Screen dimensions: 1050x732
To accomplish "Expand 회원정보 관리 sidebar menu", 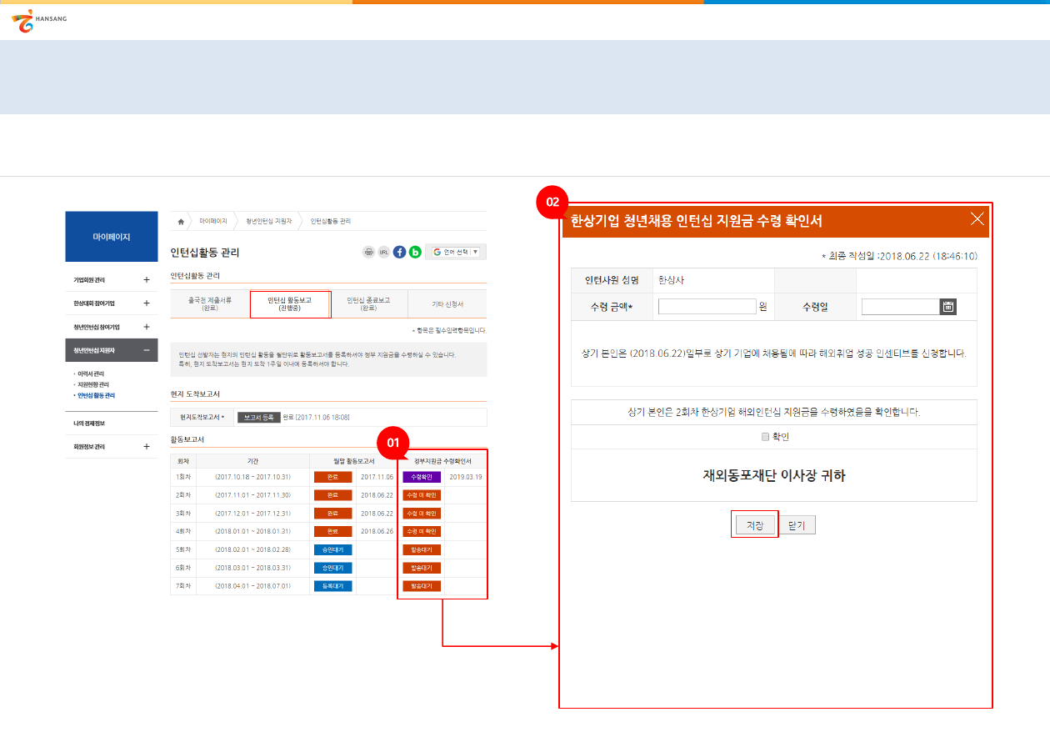I will coord(146,447).
